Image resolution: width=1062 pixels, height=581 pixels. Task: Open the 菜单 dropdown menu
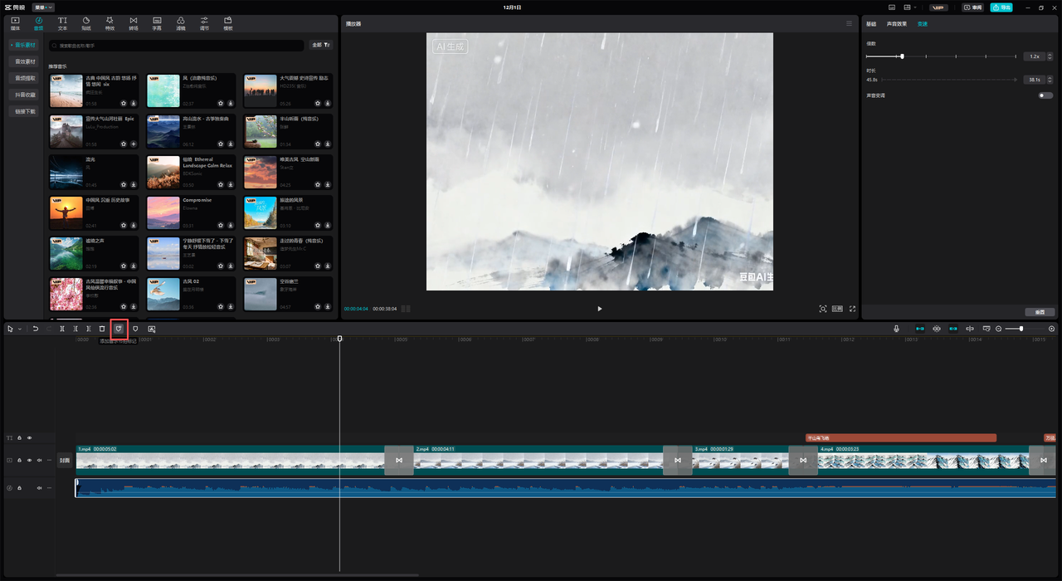coord(43,7)
